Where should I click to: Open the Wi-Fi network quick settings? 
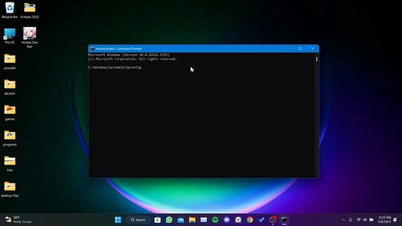coord(359,220)
